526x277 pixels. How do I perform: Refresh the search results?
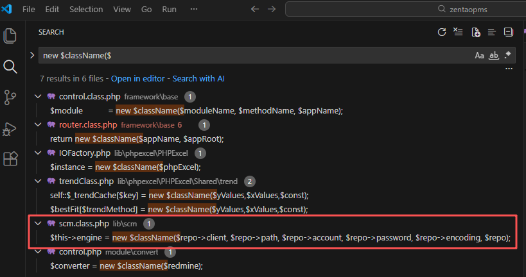click(442, 32)
